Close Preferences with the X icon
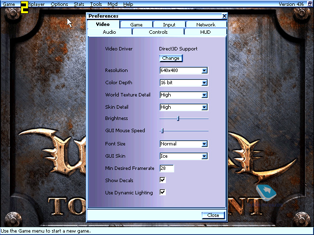 coord(225,16)
